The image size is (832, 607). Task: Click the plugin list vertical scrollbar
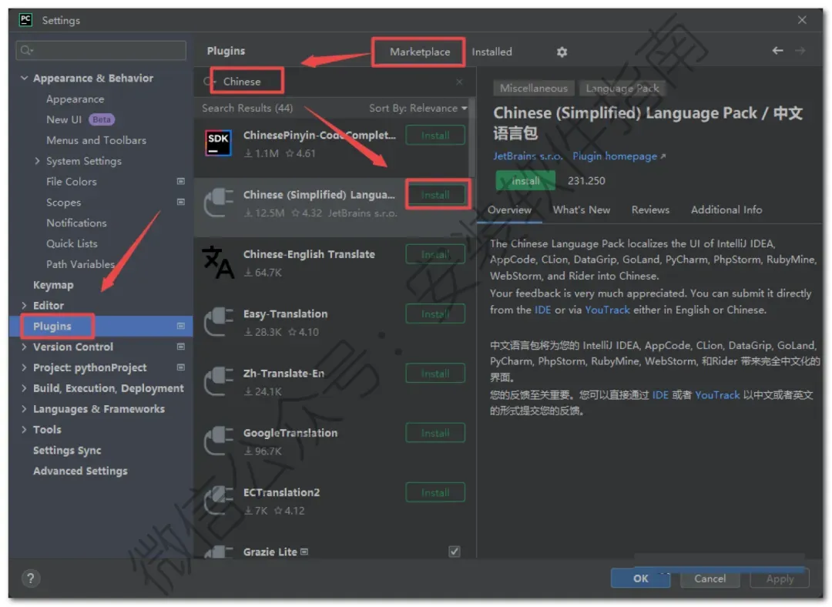[x=471, y=138]
